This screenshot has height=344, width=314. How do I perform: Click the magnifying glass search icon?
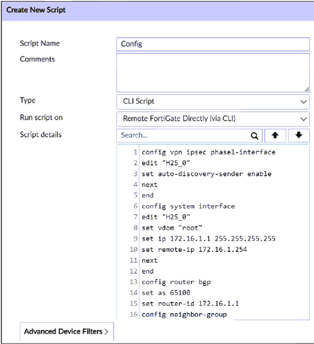click(255, 136)
